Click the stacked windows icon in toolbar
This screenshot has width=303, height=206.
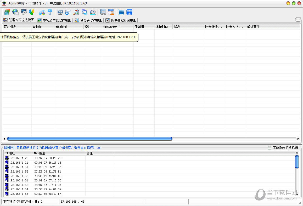tap(7, 12)
